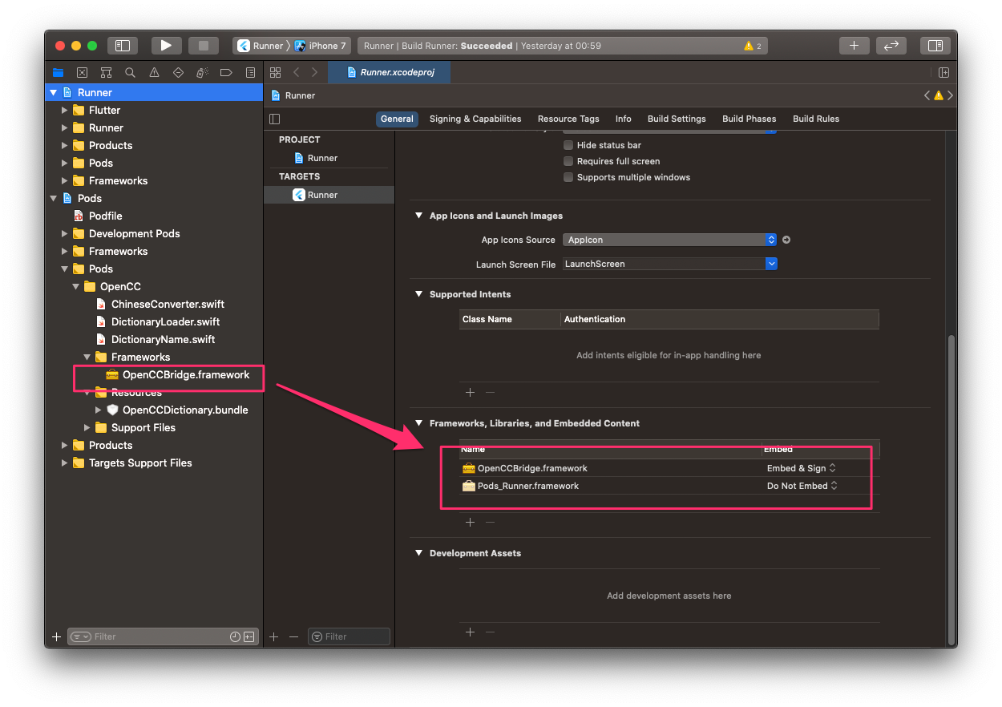The height and width of the screenshot is (707, 1002).
Task: Select the Project navigator folder icon
Action: [58, 72]
